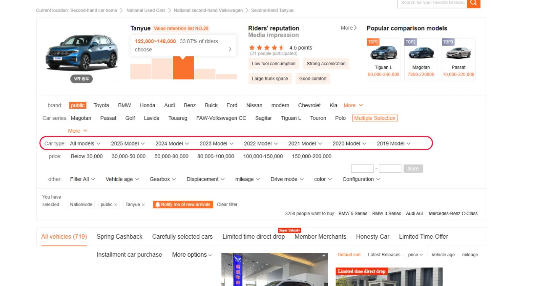Open 2021 Model dropdown
Screen dimensions: 544x286
click(x=305, y=143)
